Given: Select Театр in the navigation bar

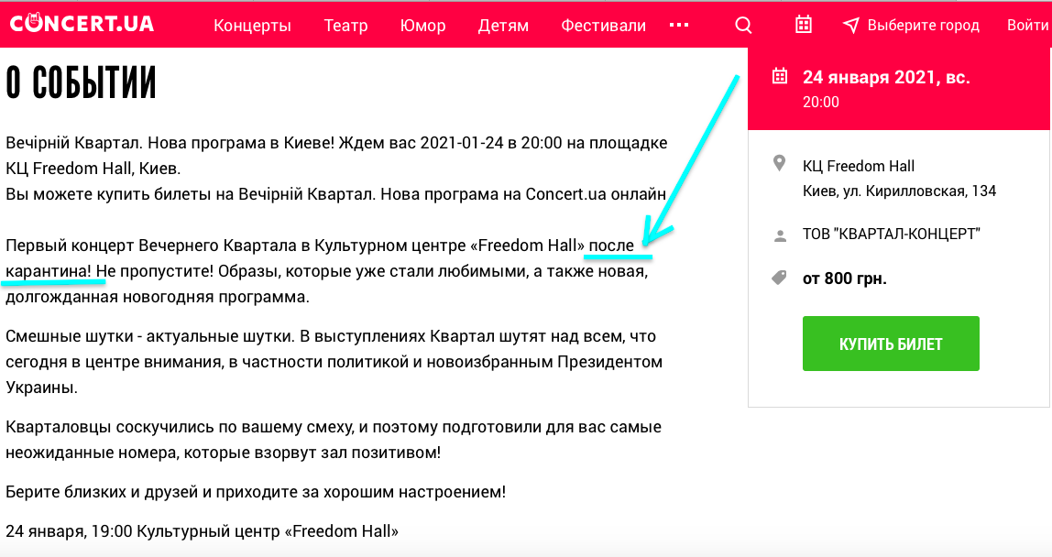Looking at the screenshot, I should pos(345,26).
